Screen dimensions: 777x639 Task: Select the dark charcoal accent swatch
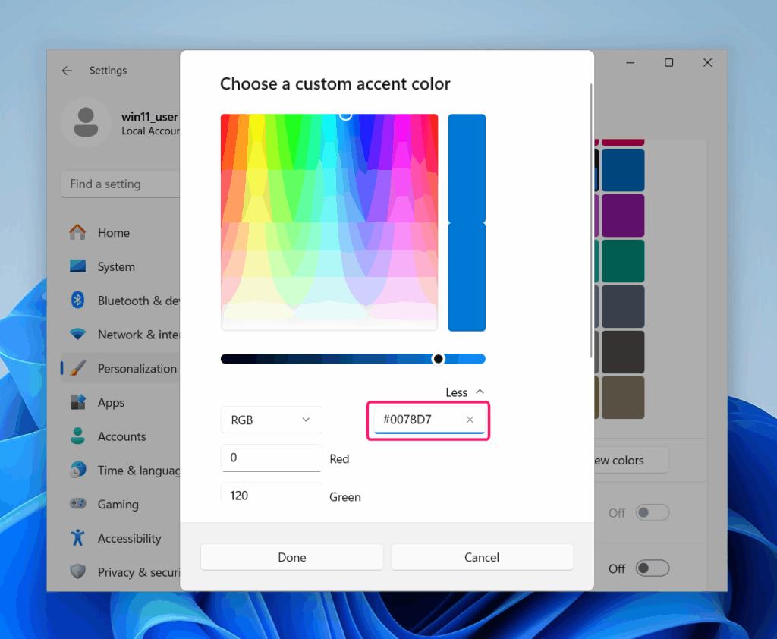click(x=623, y=352)
